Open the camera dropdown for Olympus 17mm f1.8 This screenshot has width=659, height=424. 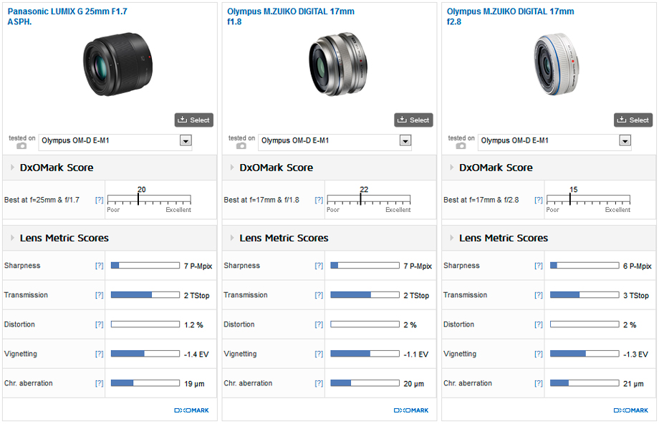[405, 141]
